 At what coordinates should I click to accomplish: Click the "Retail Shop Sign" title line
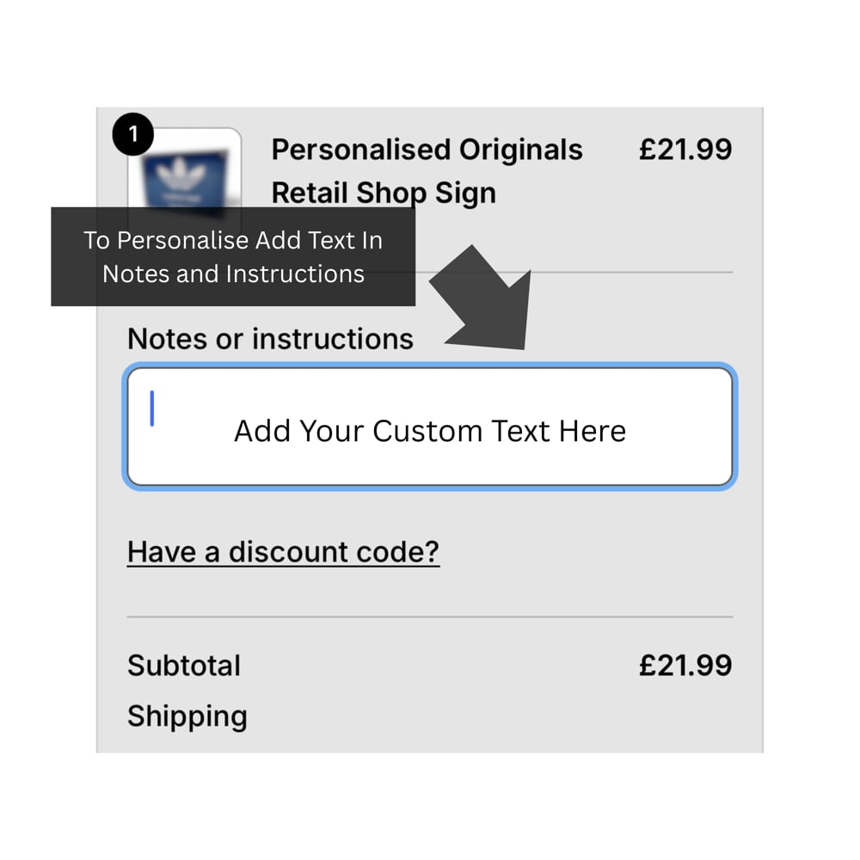(384, 193)
